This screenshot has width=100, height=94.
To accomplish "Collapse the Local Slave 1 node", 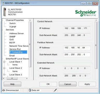I will (4, 62).
